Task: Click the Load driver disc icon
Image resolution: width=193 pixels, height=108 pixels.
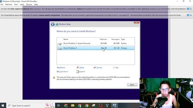Action: [58, 72]
